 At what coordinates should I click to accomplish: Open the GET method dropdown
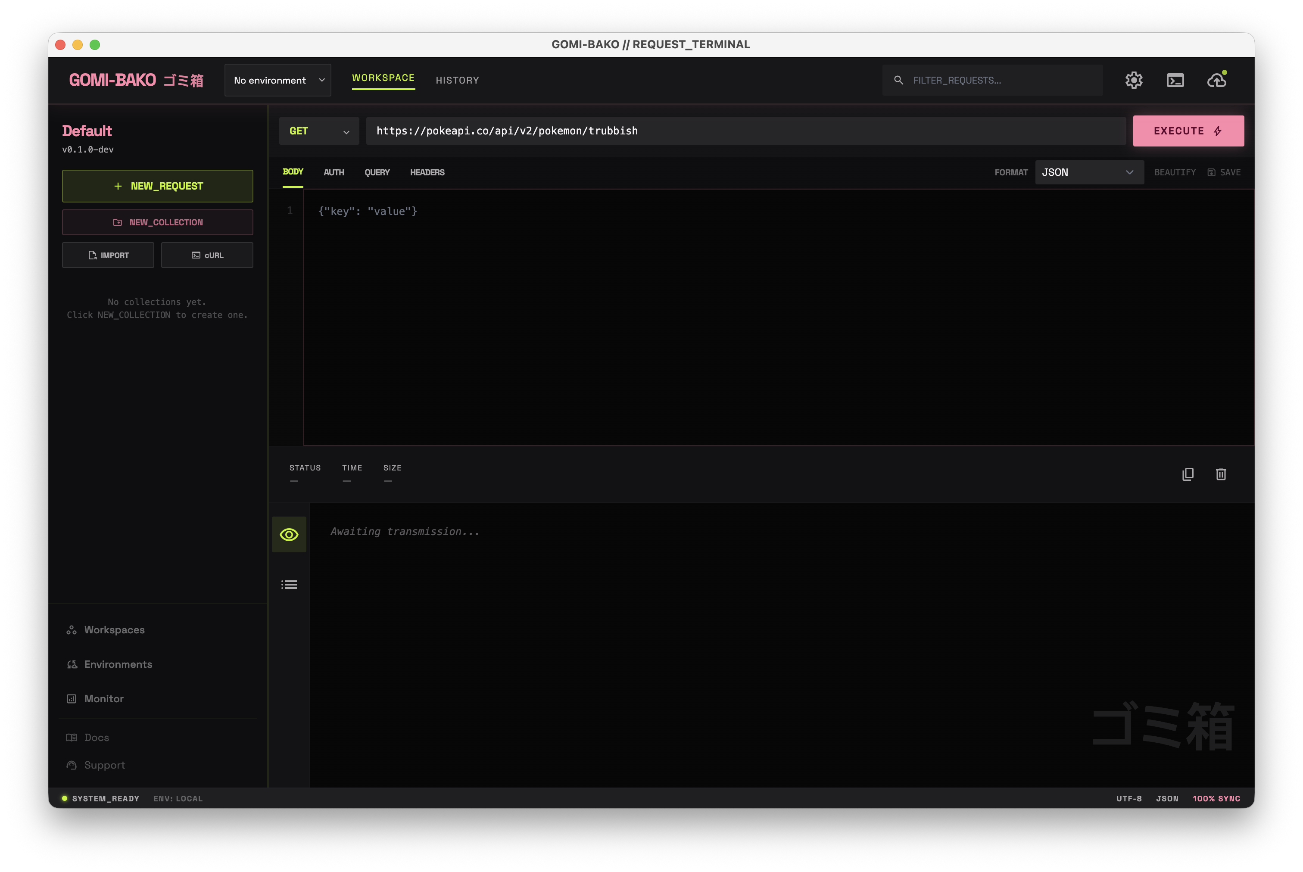pyautogui.click(x=319, y=131)
